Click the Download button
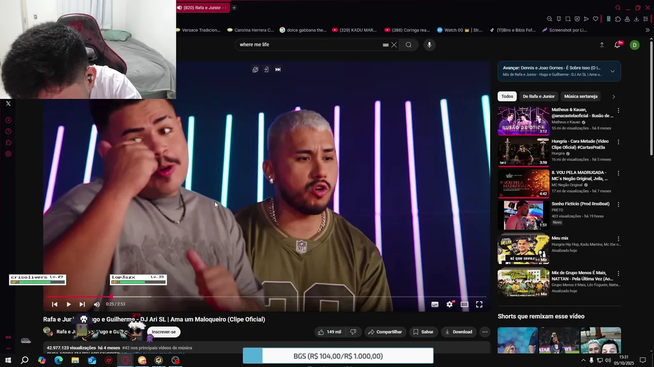Image resolution: width=654 pixels, height=367 pixels. click(458, 332)
